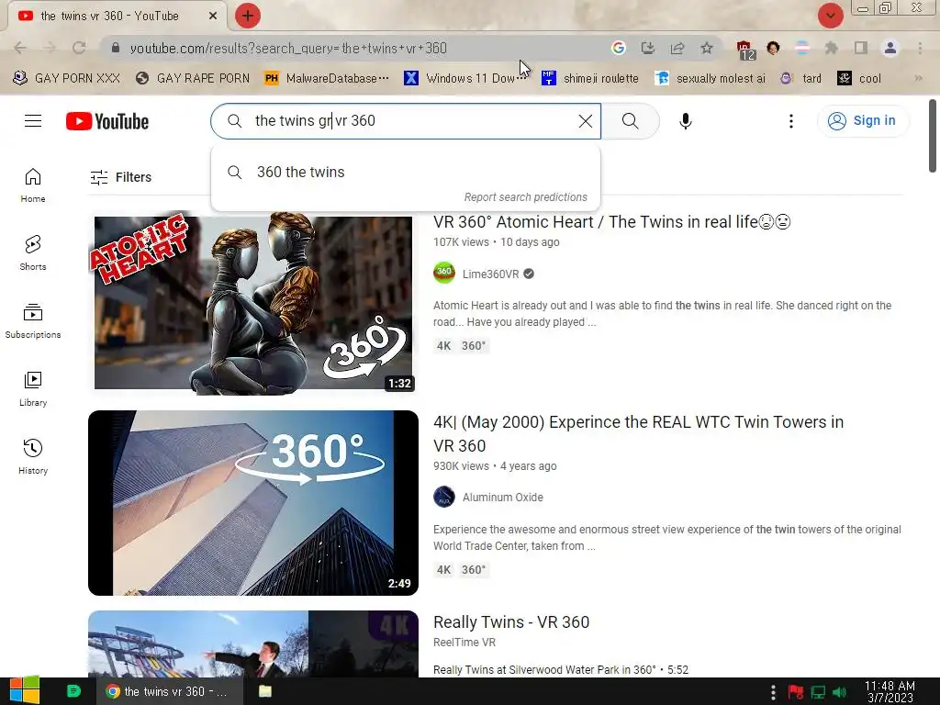Click the install app icon in address bar
Screen dimensions: 940x705
pos(647,48)
